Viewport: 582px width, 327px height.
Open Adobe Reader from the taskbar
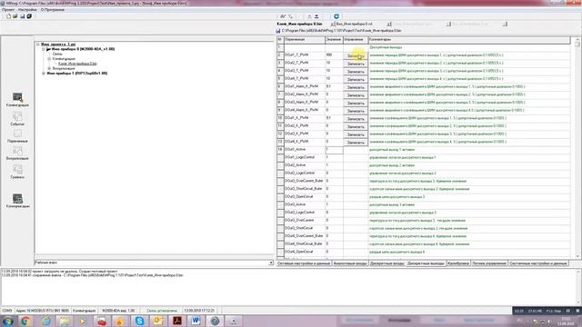pos(177,321)
